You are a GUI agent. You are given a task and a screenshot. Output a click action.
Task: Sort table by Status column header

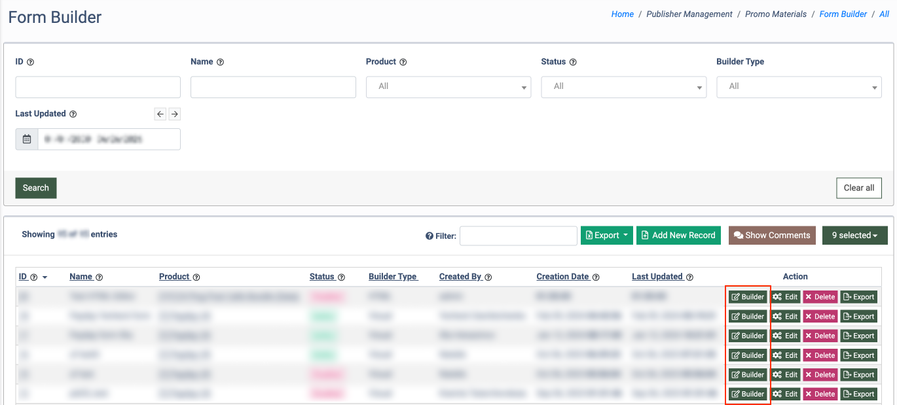click(322, 277)
